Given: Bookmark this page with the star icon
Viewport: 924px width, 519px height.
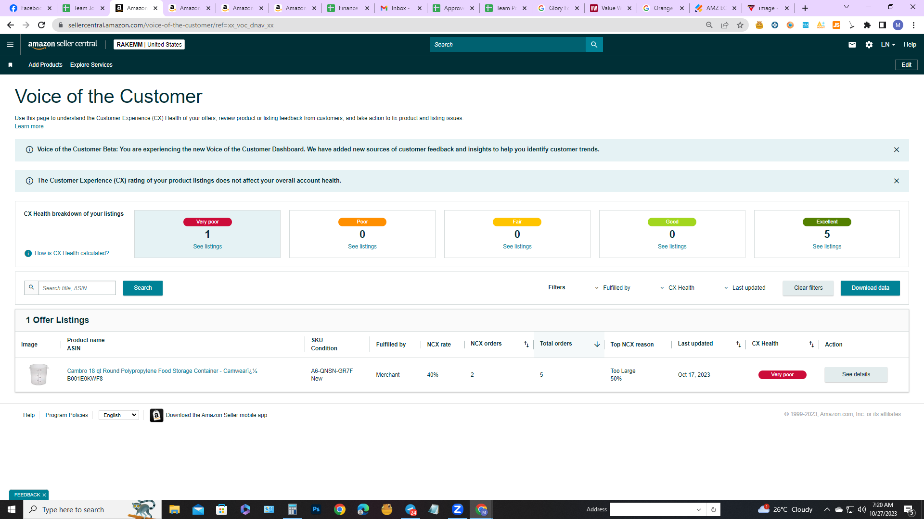Looking at the screenshot, I should click(x=740, y=25).
